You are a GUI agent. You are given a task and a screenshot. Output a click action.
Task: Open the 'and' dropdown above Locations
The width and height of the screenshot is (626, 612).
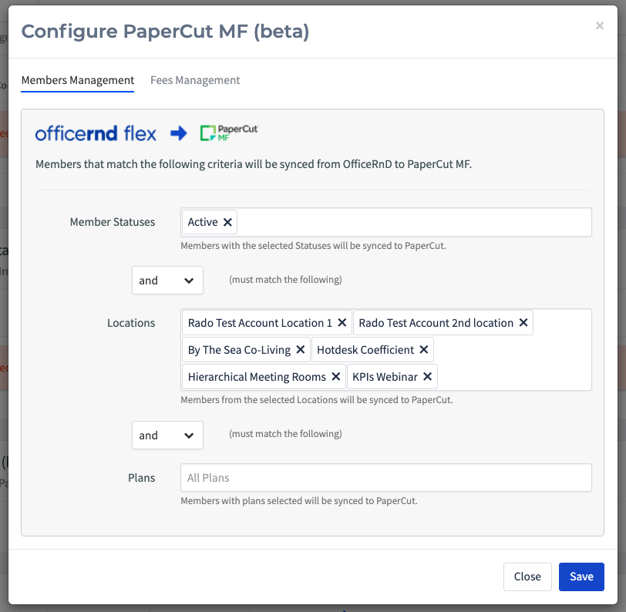coord(168,281)
